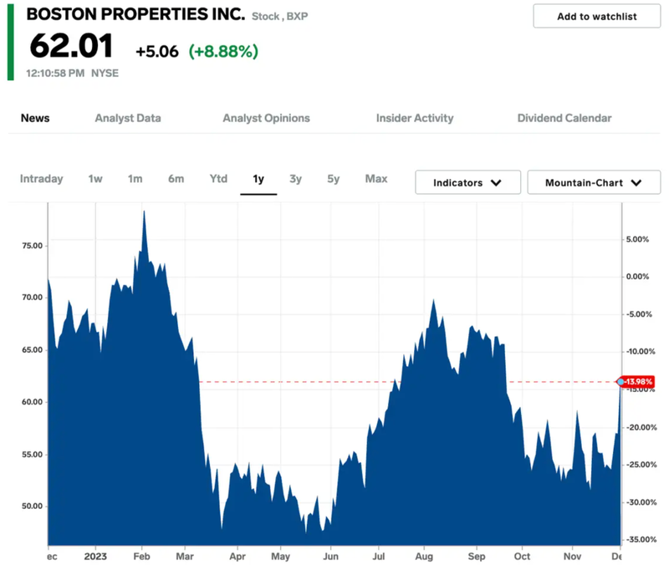Click the Mar date axis label
The height and width of the screenshot is (565, 669).
pos(185,557)
